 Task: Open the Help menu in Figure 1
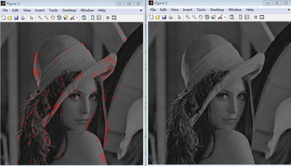click(x=102, y=10)
